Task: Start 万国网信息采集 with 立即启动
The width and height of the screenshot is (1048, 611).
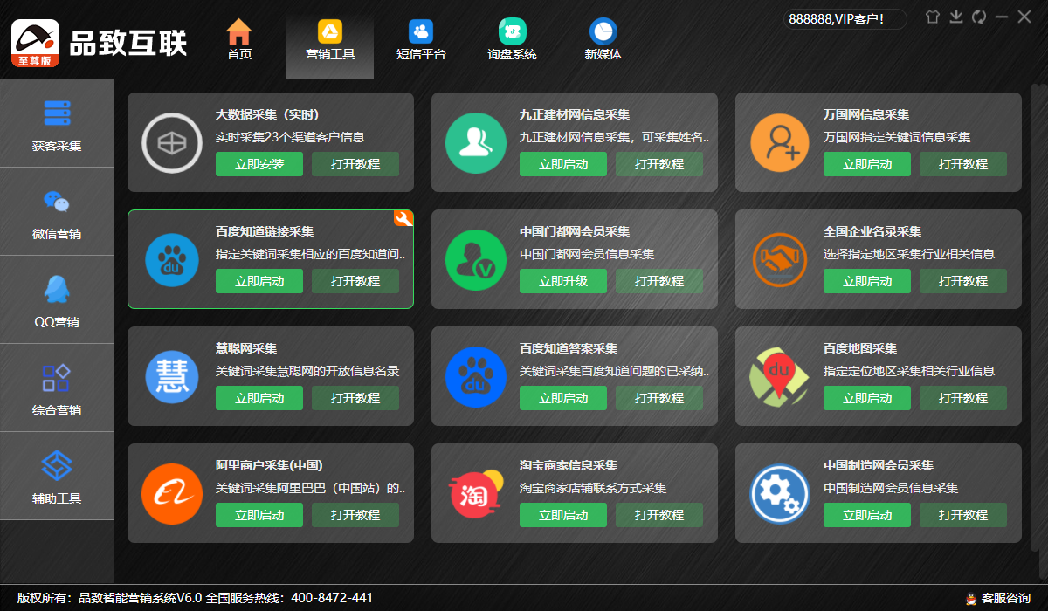Action: pos(867,164)
